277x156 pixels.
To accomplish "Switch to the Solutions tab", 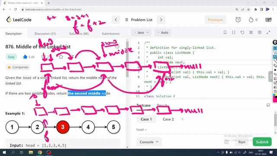I will (79, 34).
